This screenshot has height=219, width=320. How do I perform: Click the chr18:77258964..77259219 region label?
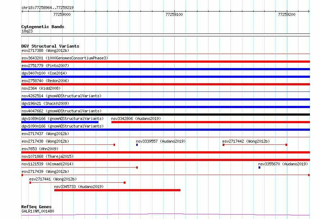tap(47, 8)
